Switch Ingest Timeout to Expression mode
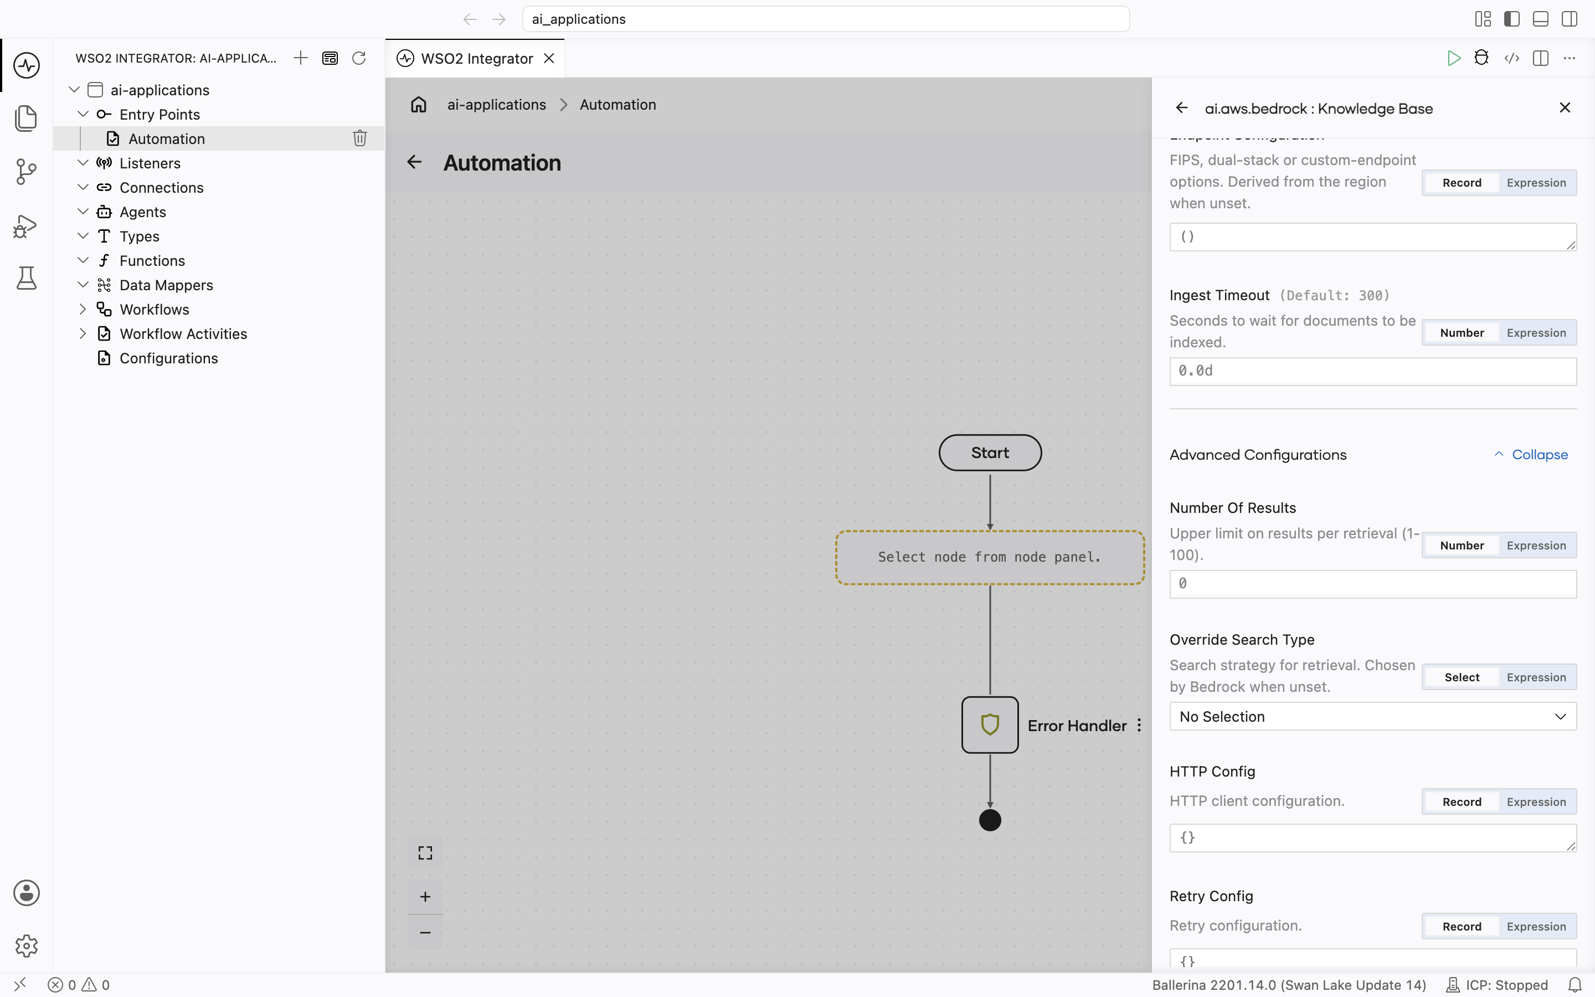The width and height of the screenshot is (1595, 997). point(1536,333)
